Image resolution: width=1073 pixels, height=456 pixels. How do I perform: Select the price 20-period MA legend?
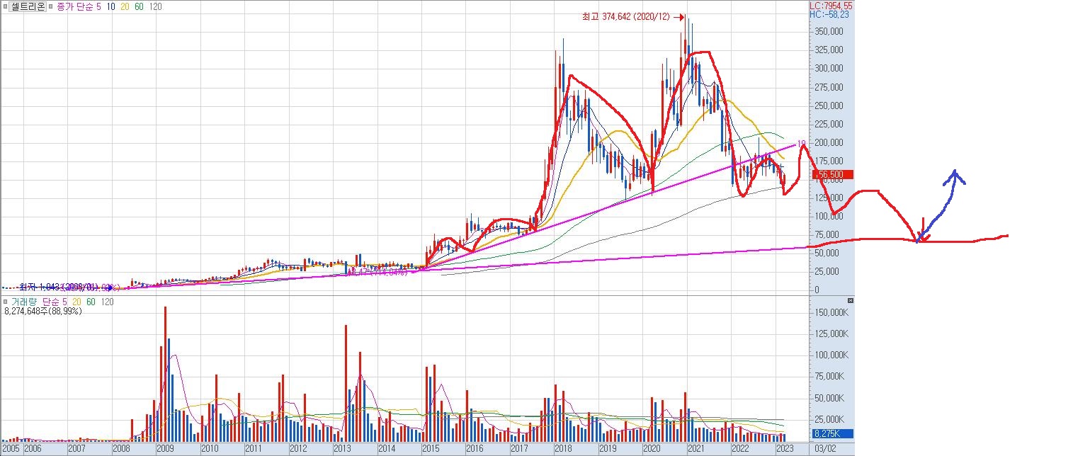click(x=126, y=6)
